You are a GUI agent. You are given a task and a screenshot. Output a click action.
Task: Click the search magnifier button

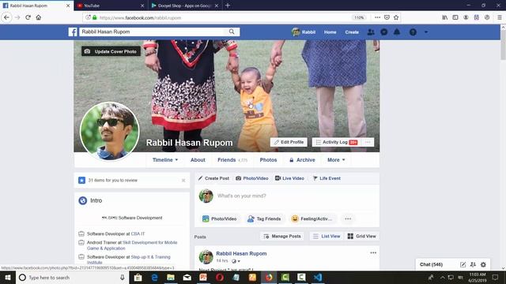(232, 32)
